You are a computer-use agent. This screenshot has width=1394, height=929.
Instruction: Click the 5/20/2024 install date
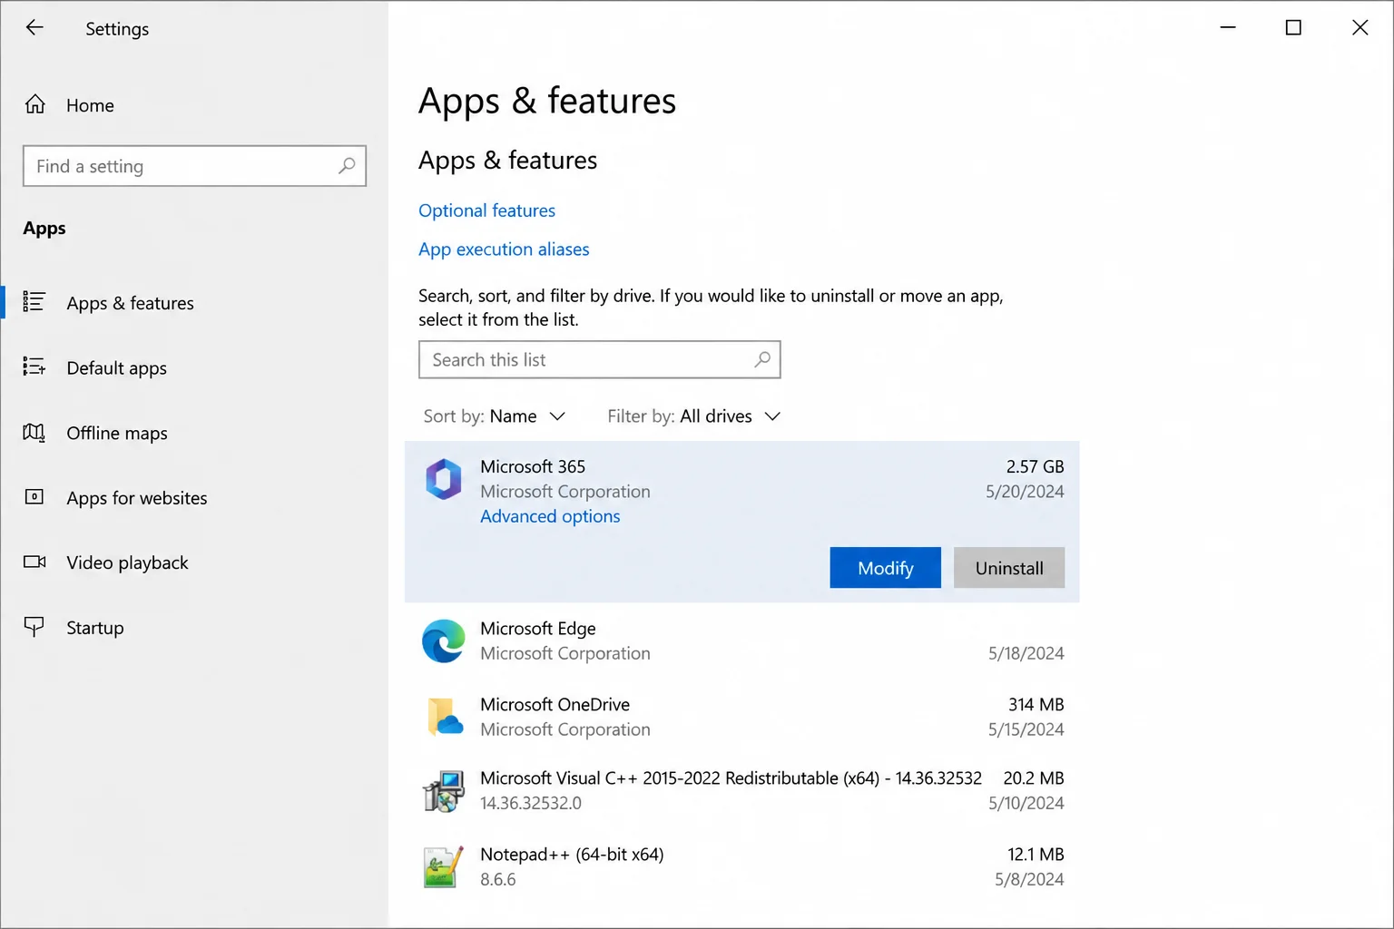[x=1025, y=492]
